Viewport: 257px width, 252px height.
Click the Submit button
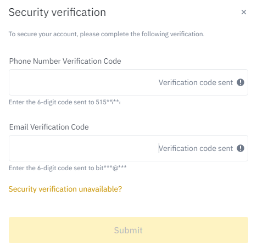128,230
